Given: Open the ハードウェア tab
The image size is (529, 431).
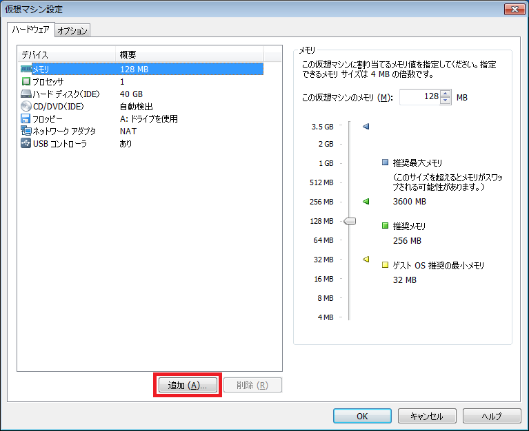Looking at the screenshot, I should click(30, 30).
